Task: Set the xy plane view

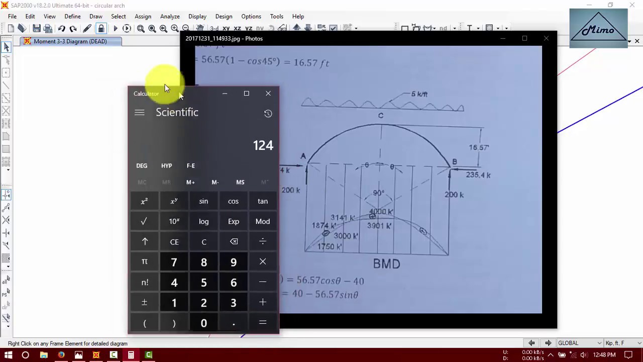Action: (226, 29)
